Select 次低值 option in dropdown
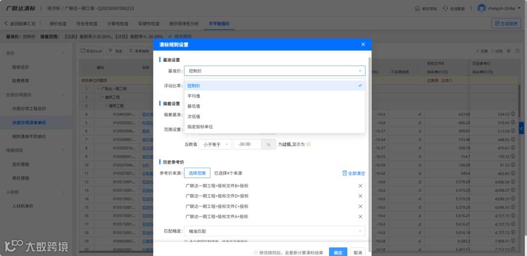 click(275, 117)
